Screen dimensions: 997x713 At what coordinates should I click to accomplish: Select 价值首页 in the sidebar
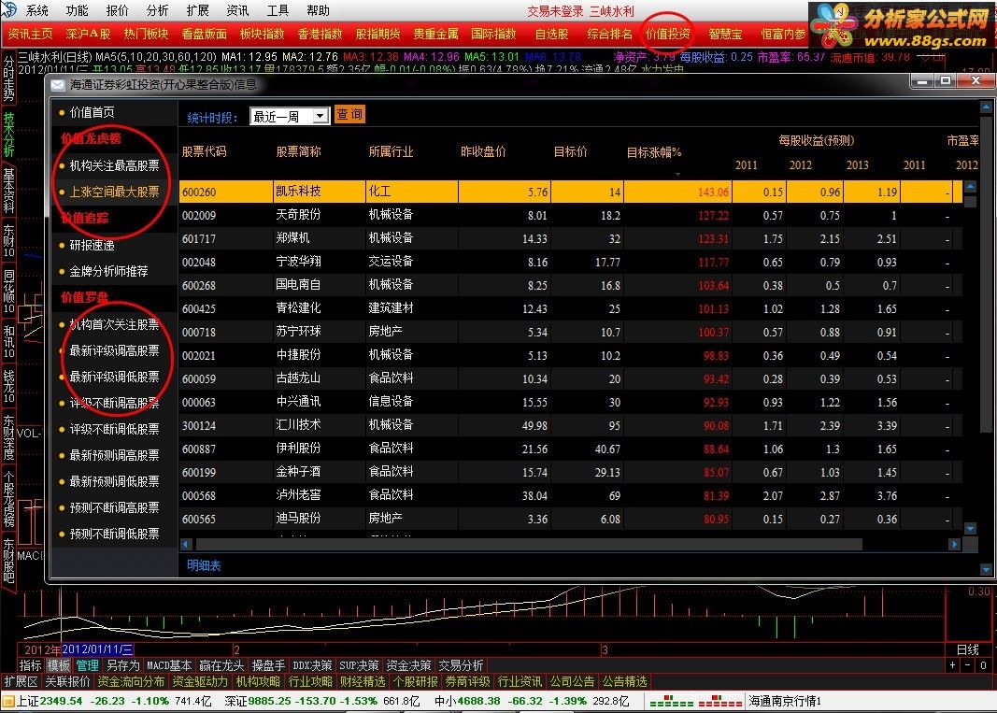click(92, 112)
